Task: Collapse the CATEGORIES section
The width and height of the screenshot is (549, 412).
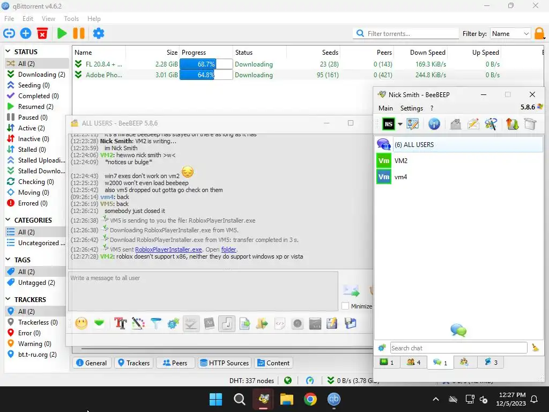Action: pyautogui.click(x=8, y=219)
